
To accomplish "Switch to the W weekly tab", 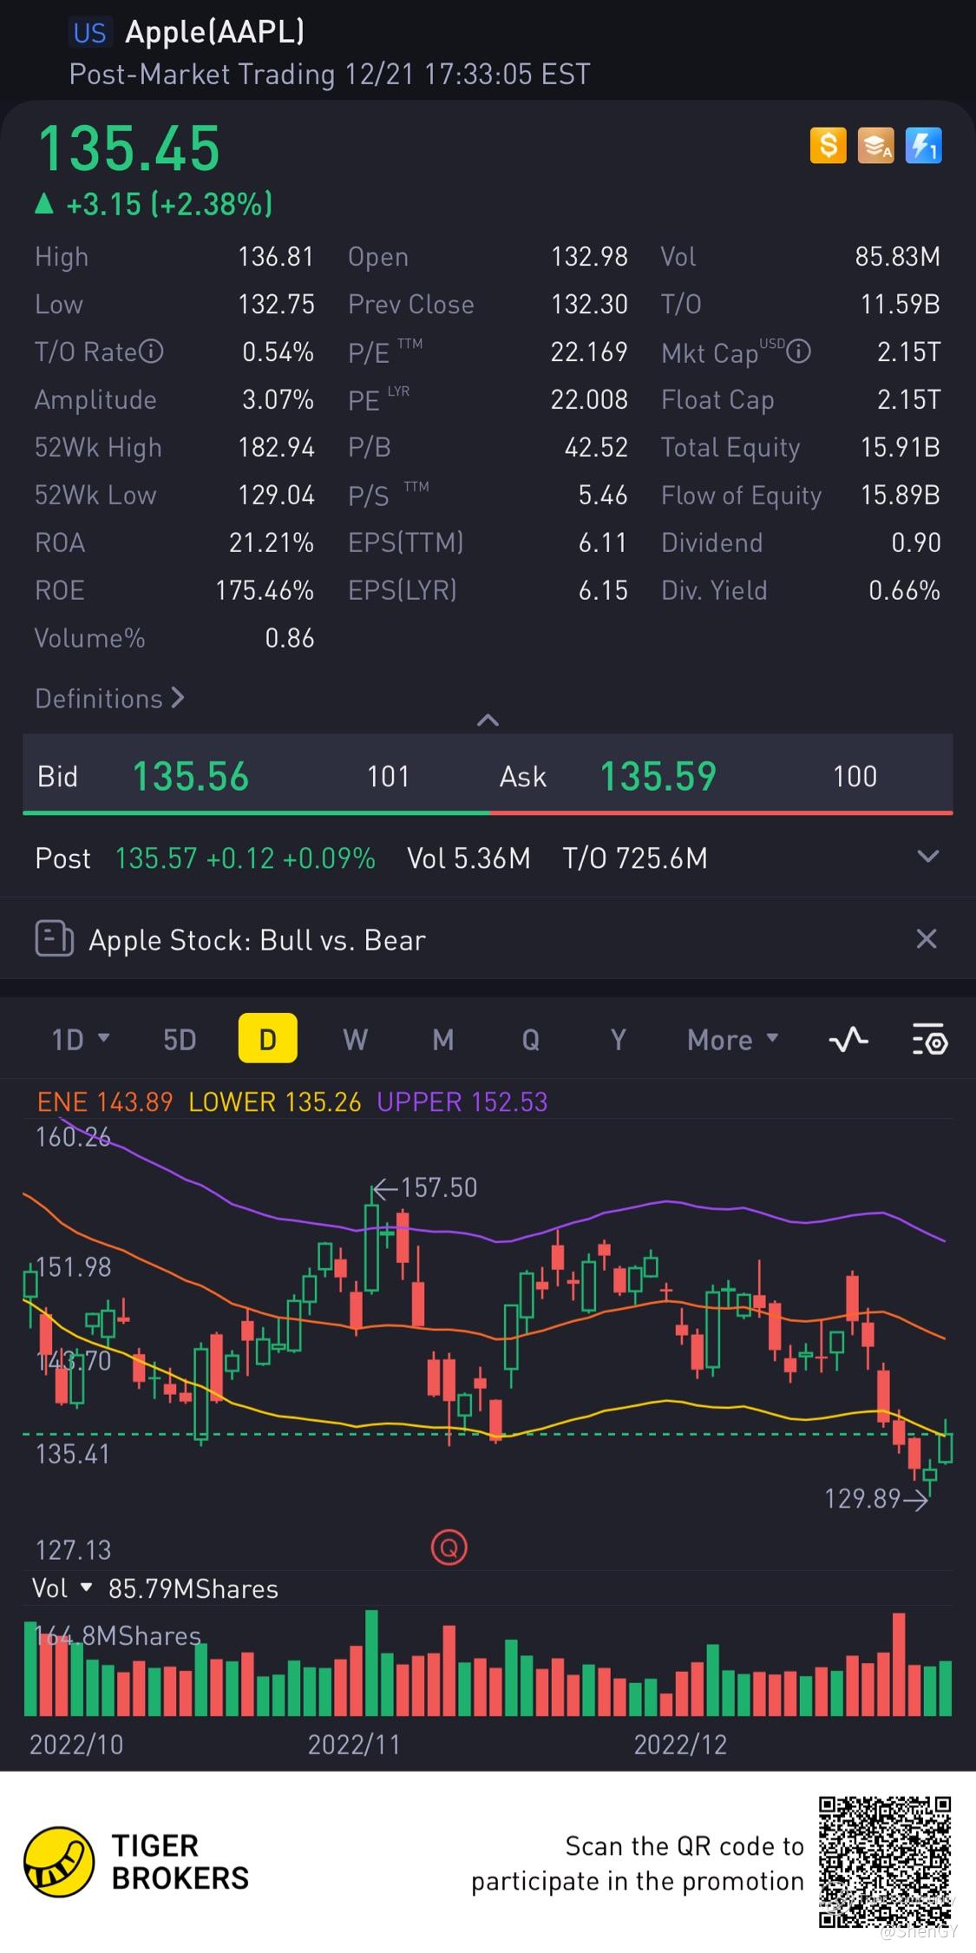I will tap(356, 1039).
